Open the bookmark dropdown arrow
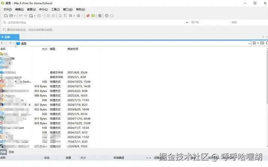Viewport: 268px width, 167px height. [x=258, y=43]
